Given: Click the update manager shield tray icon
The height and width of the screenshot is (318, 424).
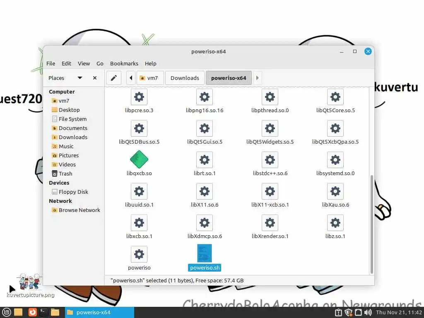Looking at the screenshot, I should (348, 313).
